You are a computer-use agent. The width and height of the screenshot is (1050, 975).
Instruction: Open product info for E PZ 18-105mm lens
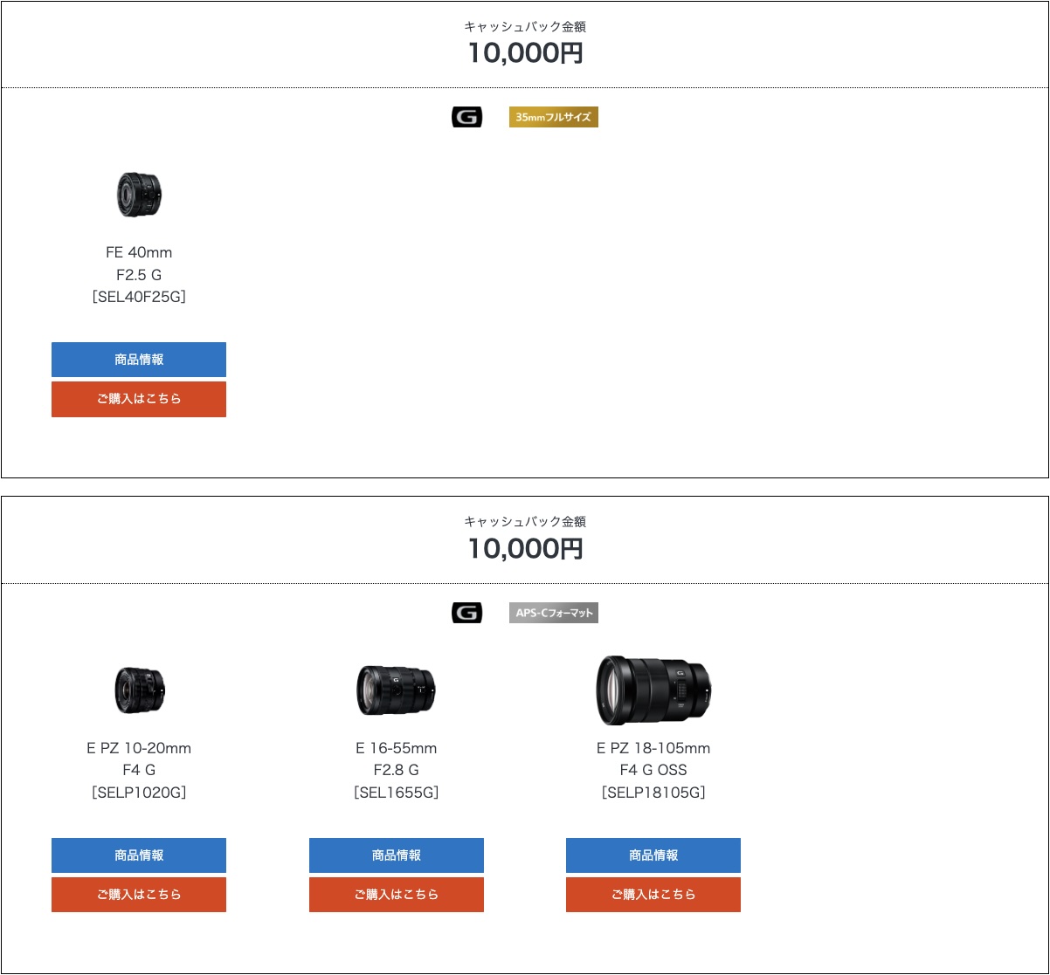tap(653, 855)
